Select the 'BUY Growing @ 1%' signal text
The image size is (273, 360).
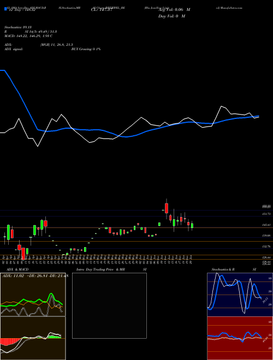point(86,49)
